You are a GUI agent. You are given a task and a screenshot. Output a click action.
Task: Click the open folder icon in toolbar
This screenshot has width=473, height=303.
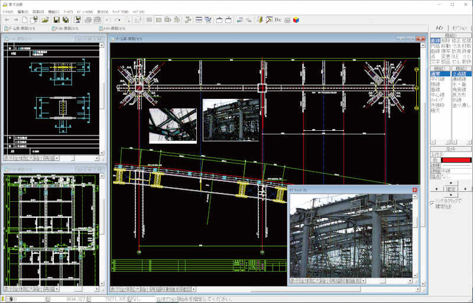tap(45, 20)
